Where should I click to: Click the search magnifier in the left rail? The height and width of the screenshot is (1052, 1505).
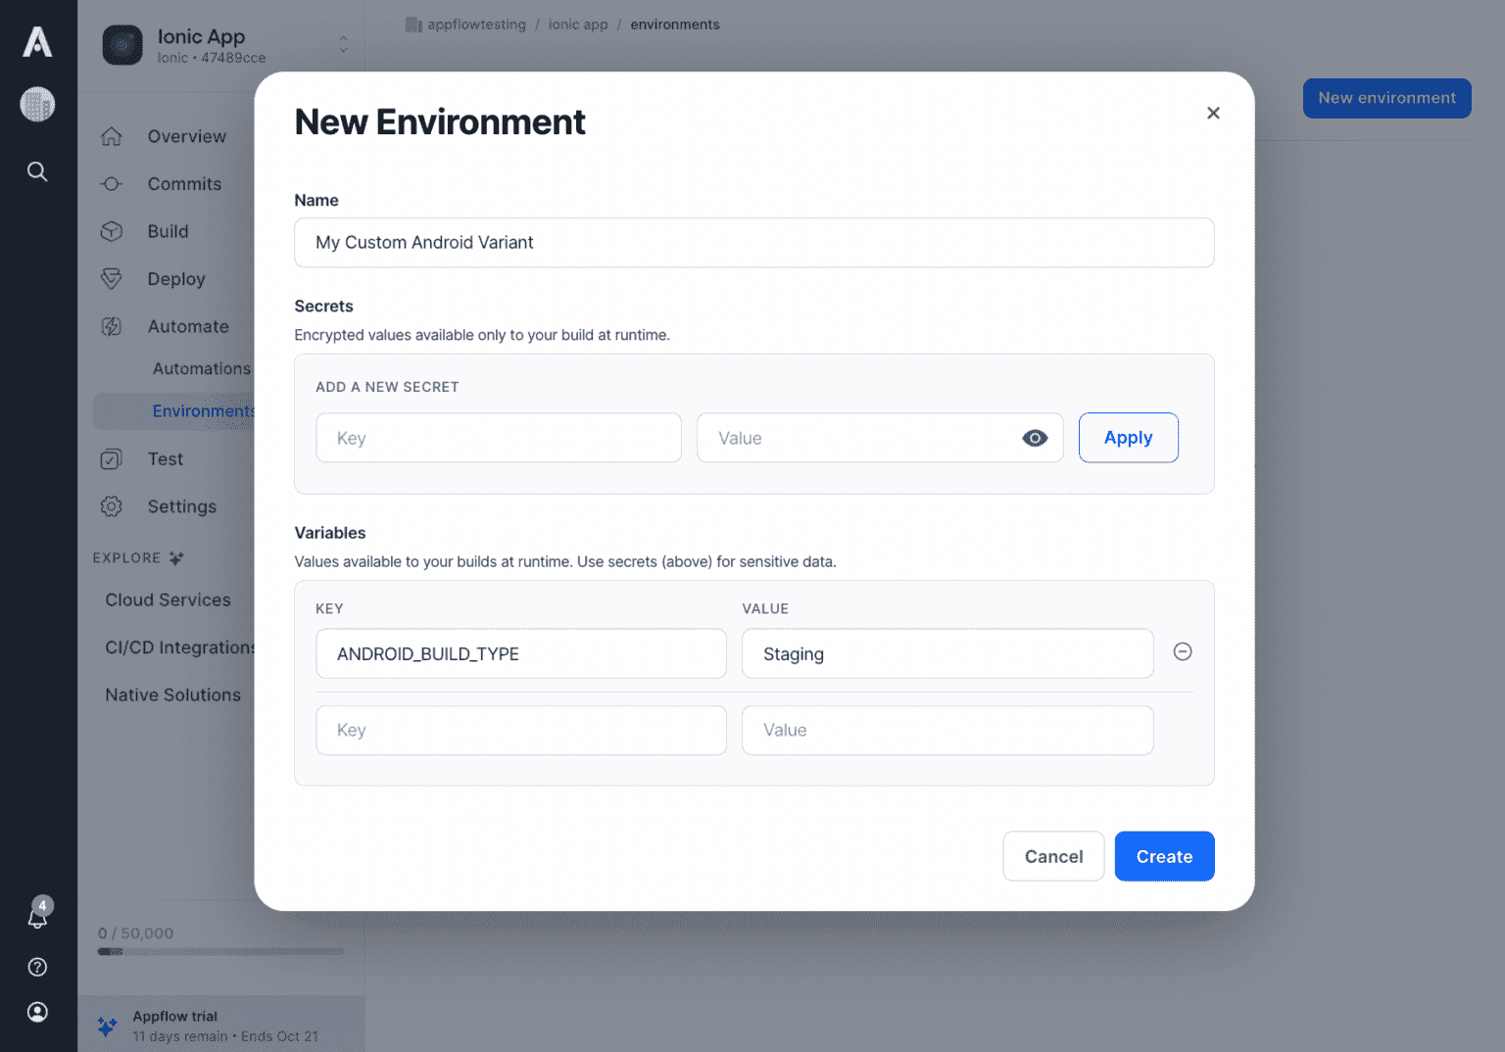(x=37, y=171)
